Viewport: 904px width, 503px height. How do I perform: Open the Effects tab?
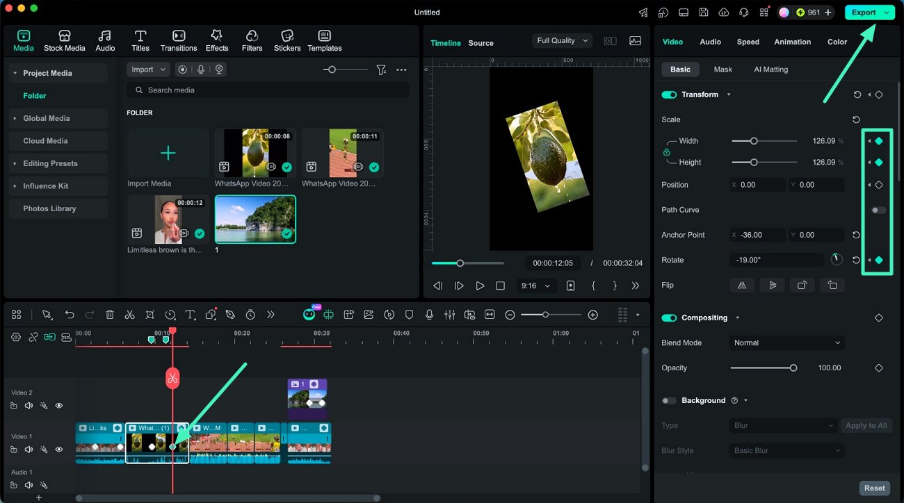[x=217, y=41]
